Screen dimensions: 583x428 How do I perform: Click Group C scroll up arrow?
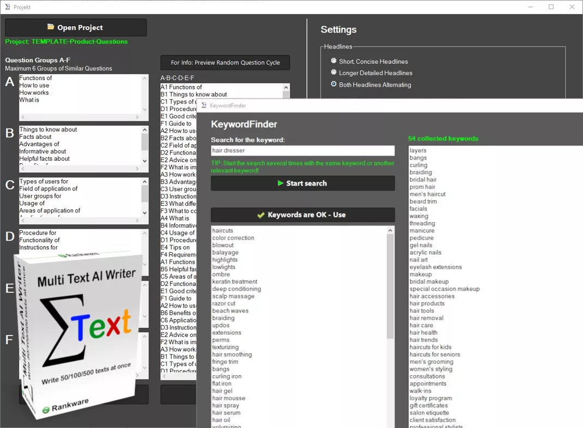point(144,181)
